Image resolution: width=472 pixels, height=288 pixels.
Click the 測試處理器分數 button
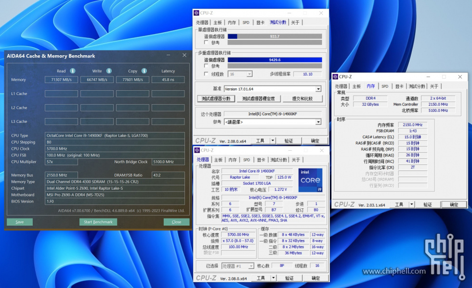(216, 98)
